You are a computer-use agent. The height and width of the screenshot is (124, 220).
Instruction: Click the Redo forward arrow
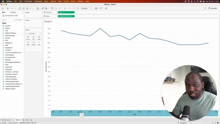12,8
